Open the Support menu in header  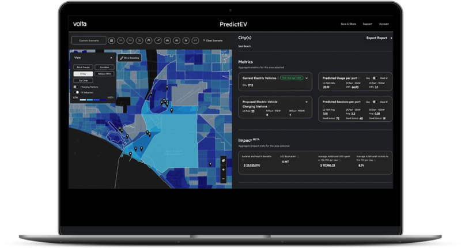367,24
